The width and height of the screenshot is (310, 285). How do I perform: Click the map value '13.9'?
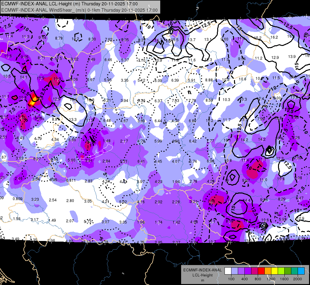292,57
